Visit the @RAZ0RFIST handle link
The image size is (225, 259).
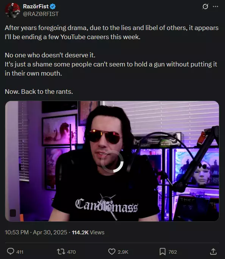41,14
